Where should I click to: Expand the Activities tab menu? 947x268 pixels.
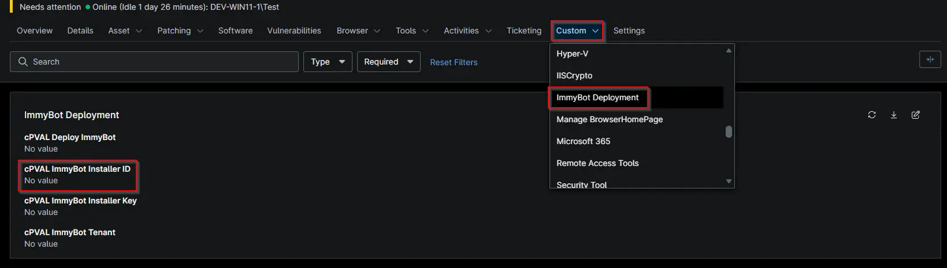467,31
